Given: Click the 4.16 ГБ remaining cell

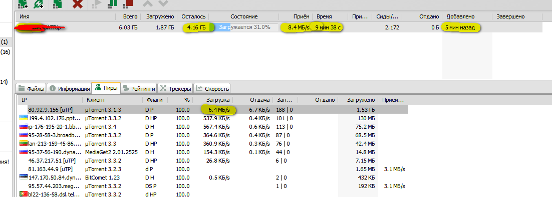Looking at the screenshot, I should coord(197,27).
